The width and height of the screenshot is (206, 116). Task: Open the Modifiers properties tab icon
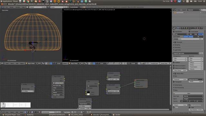[191, 28]
